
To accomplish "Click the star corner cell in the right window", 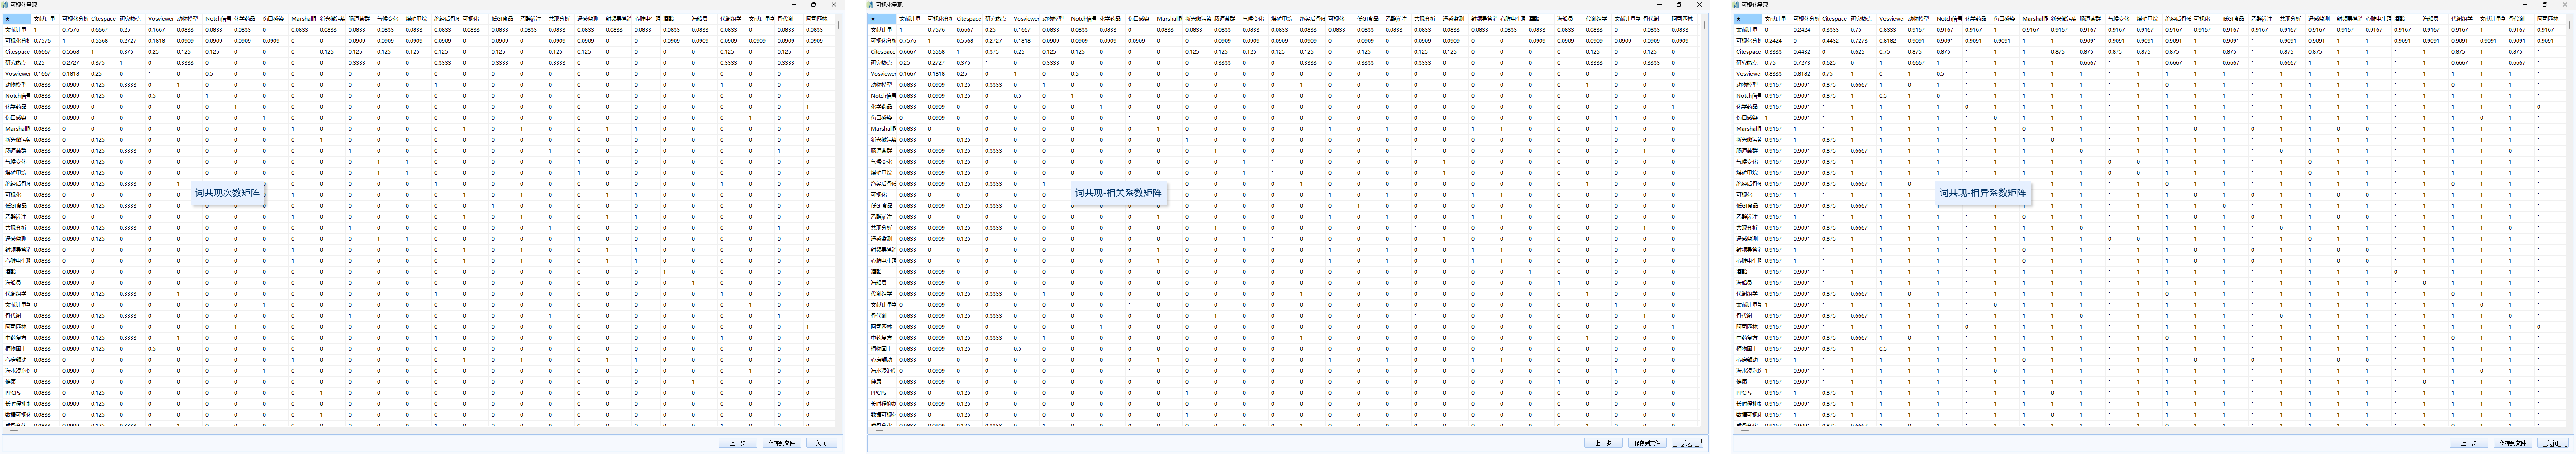I will point(1748,19).
